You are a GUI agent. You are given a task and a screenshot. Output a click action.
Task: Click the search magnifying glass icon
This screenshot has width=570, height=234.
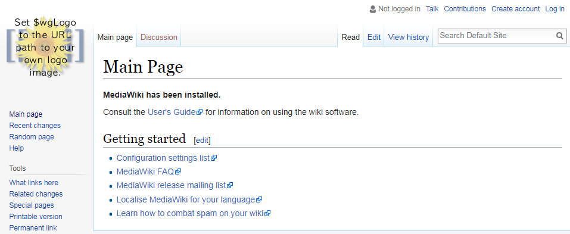pyautogui.click(x=559, y=36)
